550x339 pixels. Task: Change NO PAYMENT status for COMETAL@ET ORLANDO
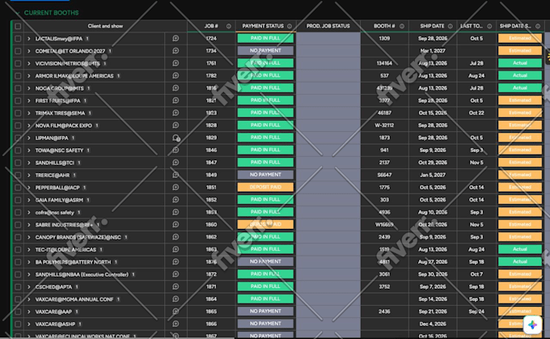[x=265, y=51]
